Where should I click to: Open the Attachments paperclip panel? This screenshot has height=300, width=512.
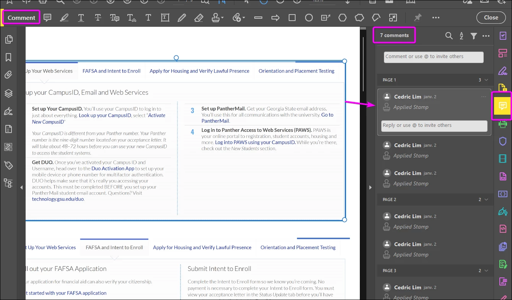[x=8, y=75]
